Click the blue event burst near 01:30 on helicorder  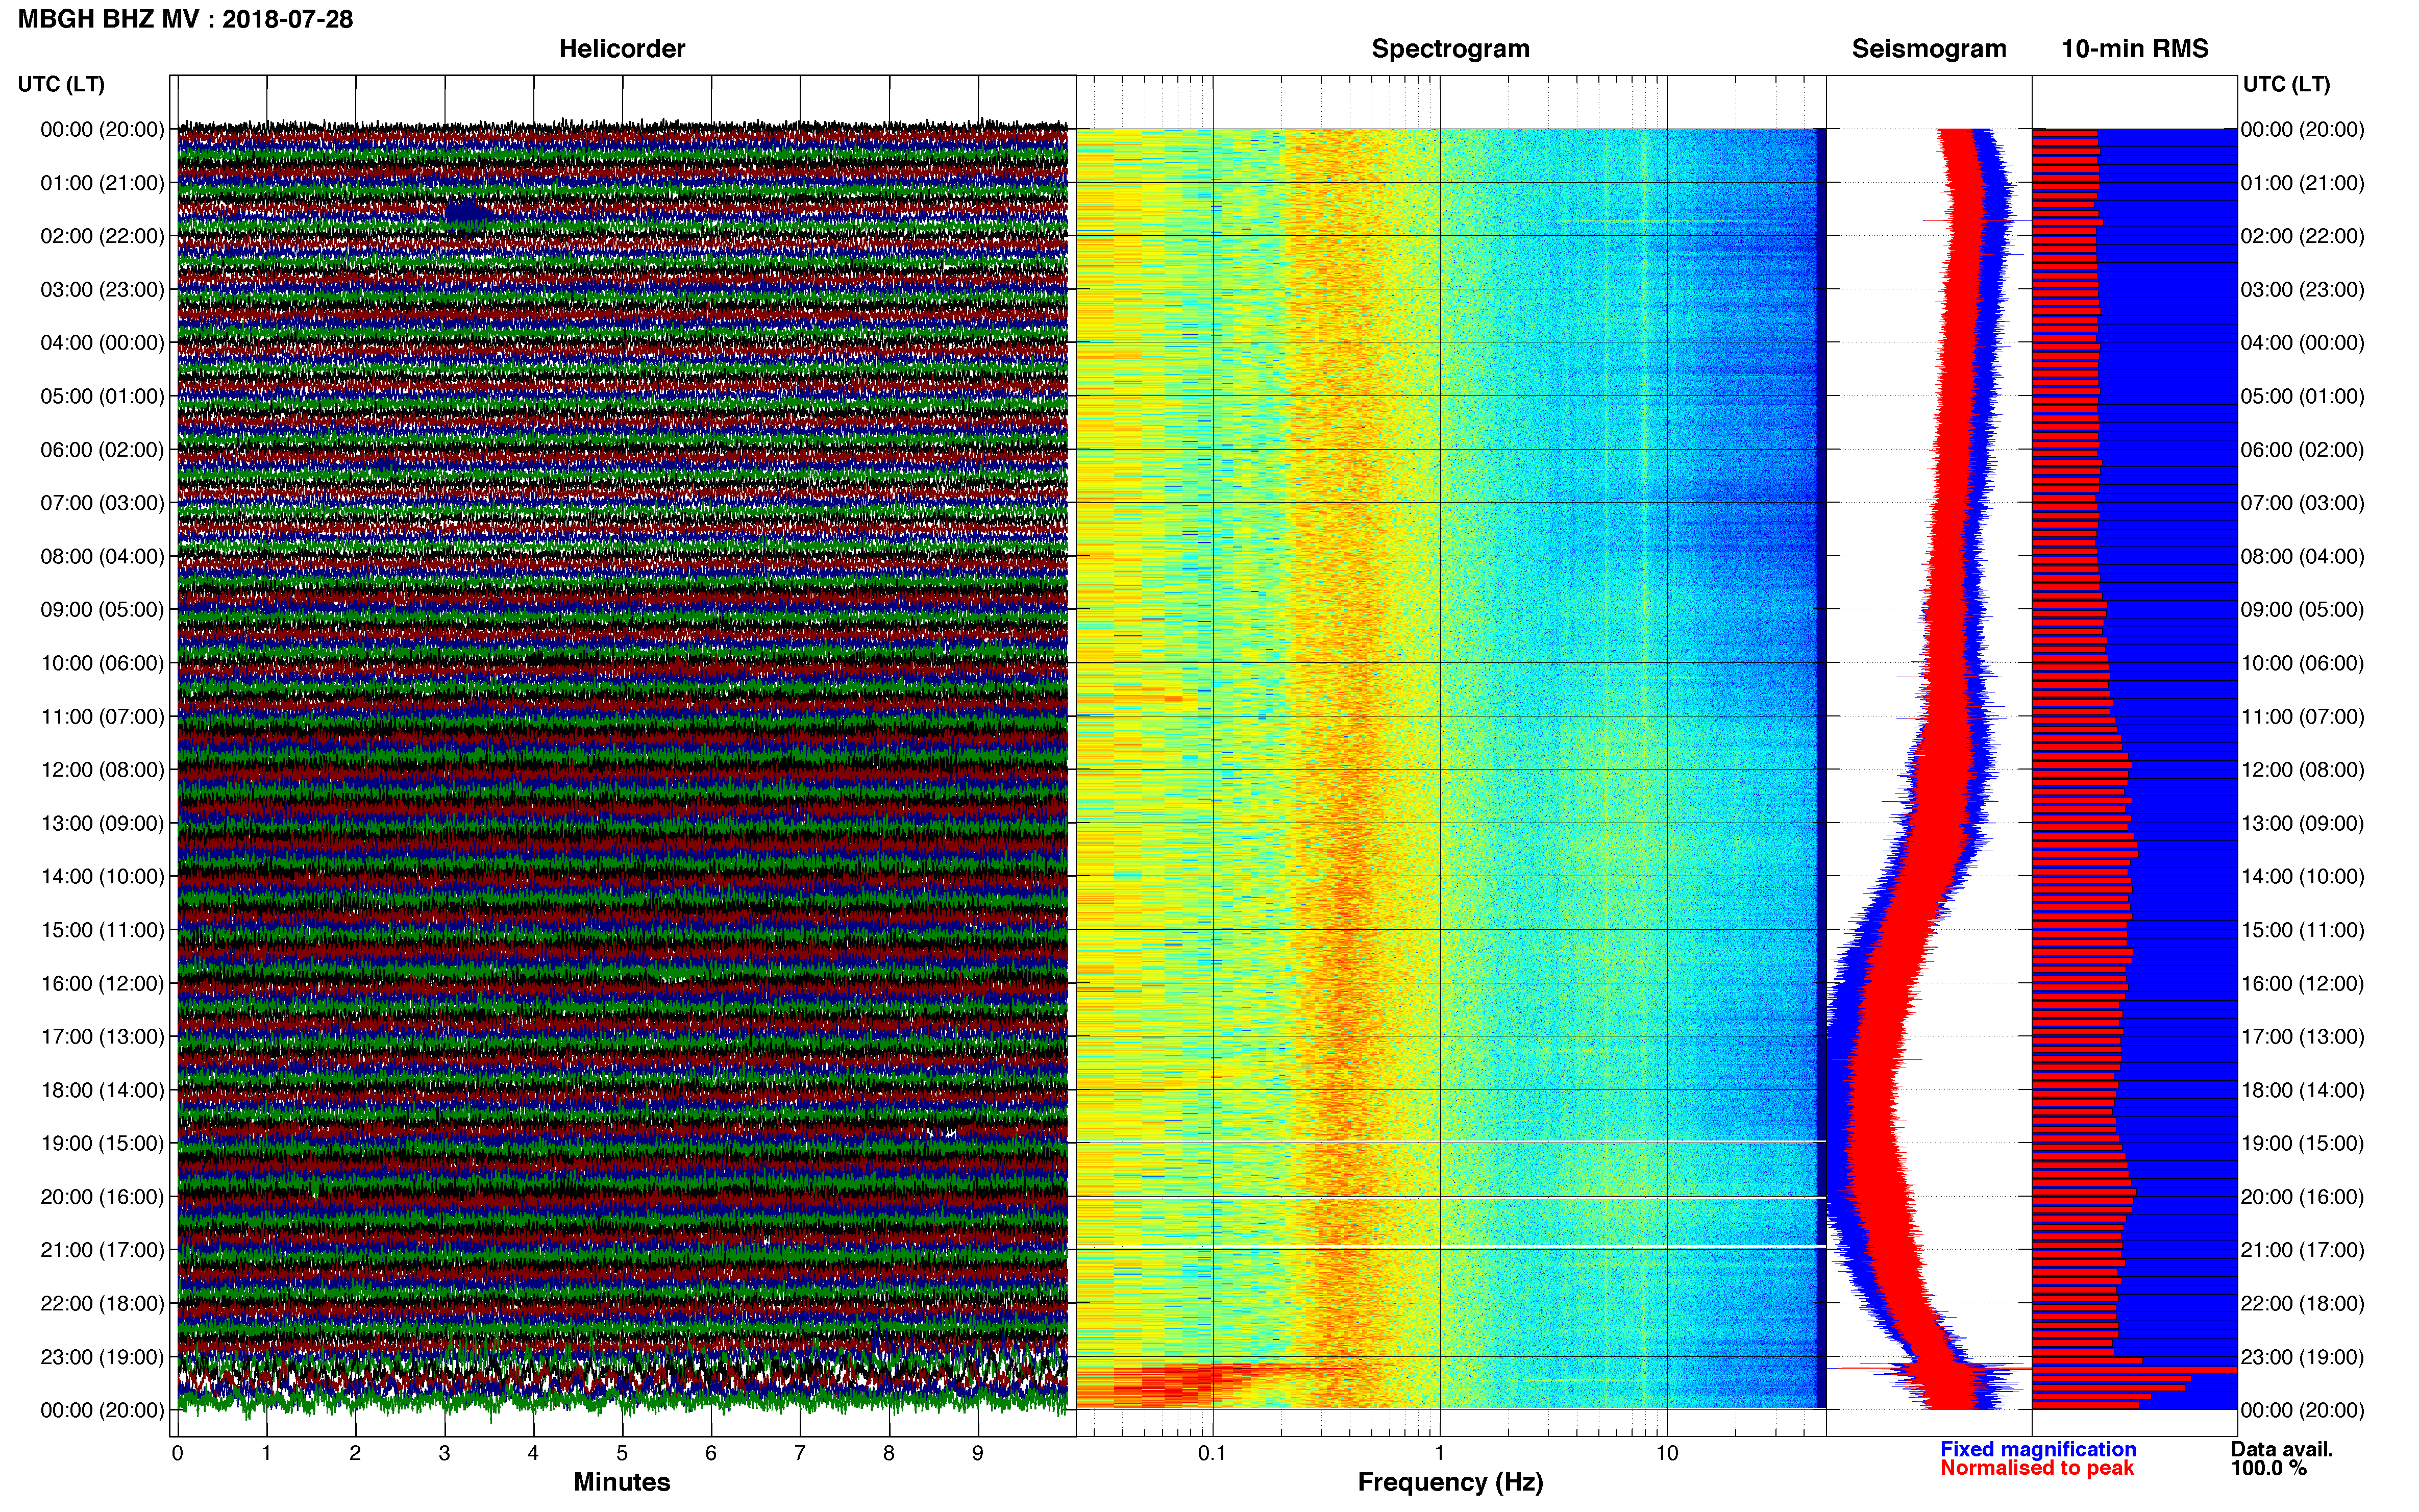468,212
